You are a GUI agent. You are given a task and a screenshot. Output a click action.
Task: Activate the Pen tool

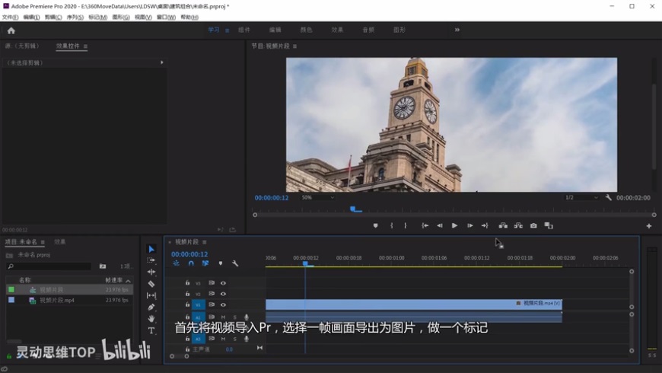point(151,307)
